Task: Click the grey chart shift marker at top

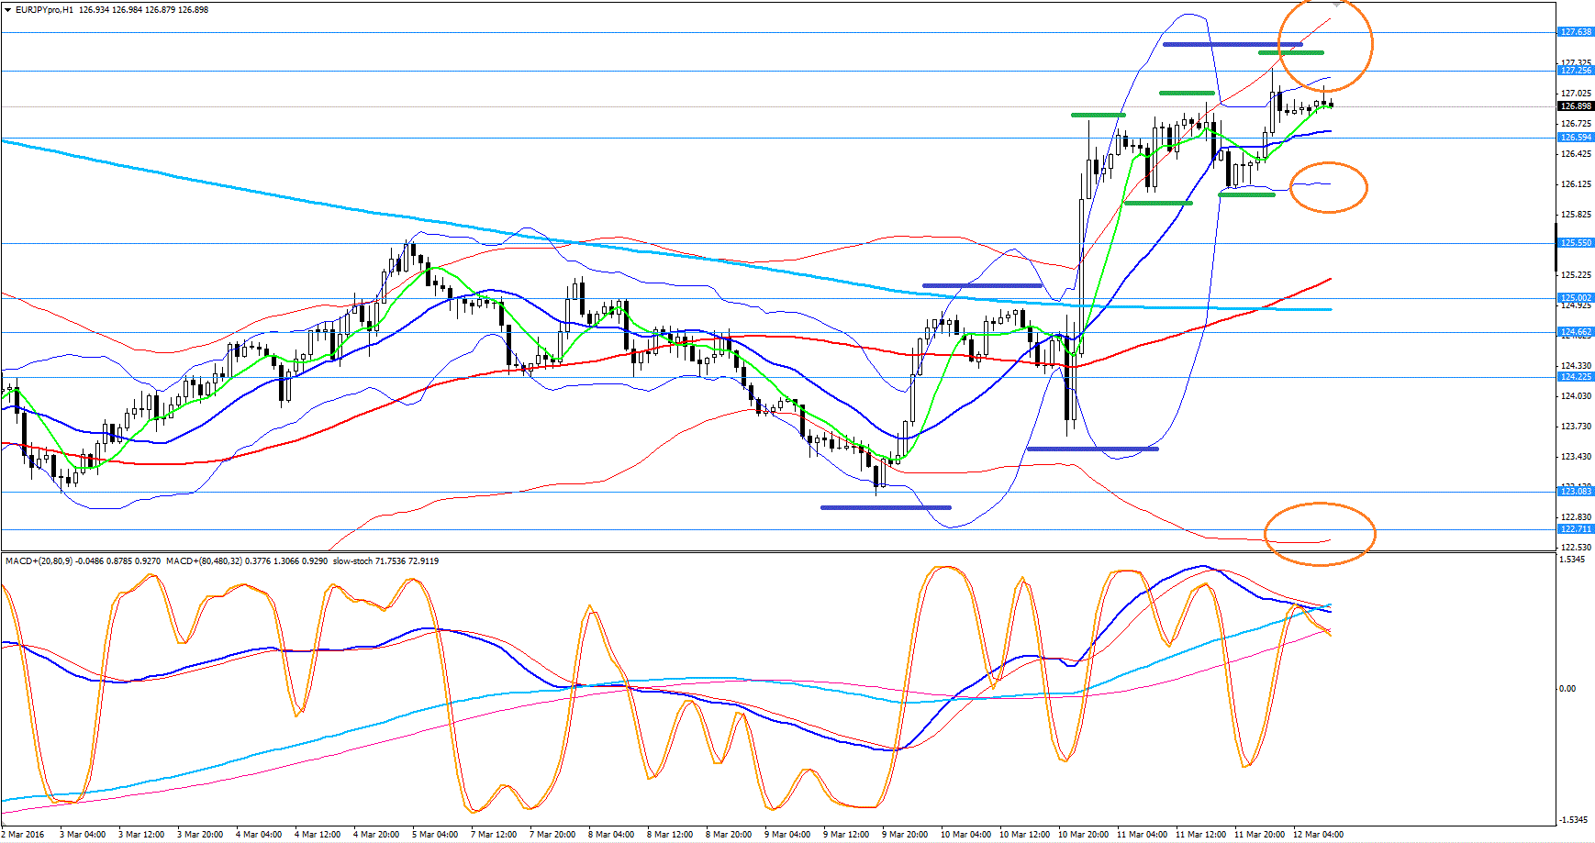Action: pyautogui.click(x=1338, y=4)
